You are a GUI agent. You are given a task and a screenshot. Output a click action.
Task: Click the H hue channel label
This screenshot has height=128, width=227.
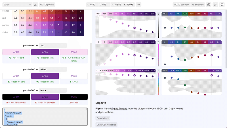[x=159, y=71]
